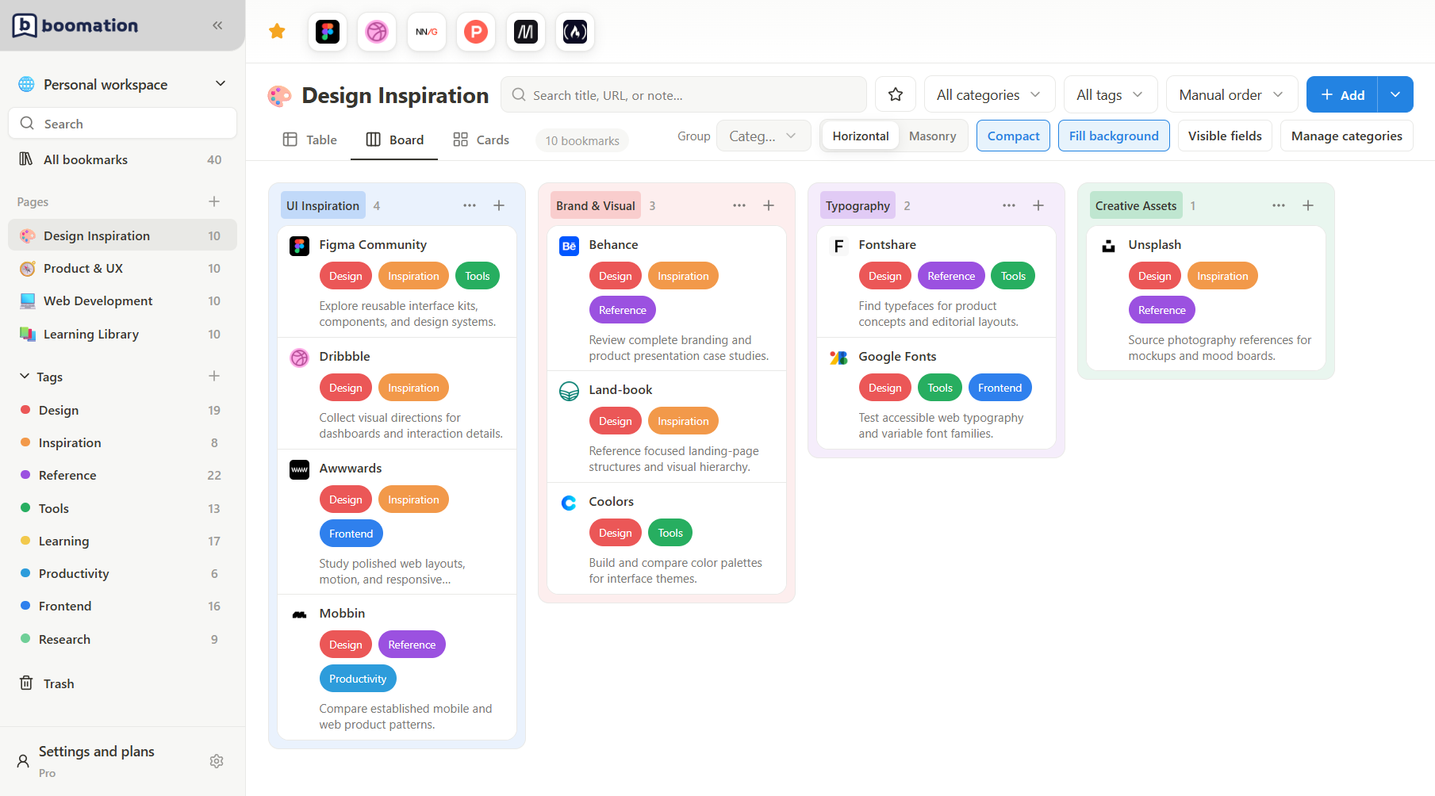Click the gold star favorites icon in the top bar
Image resolution: width=1435 pixels, height=796 pixels.
[277, 32]
